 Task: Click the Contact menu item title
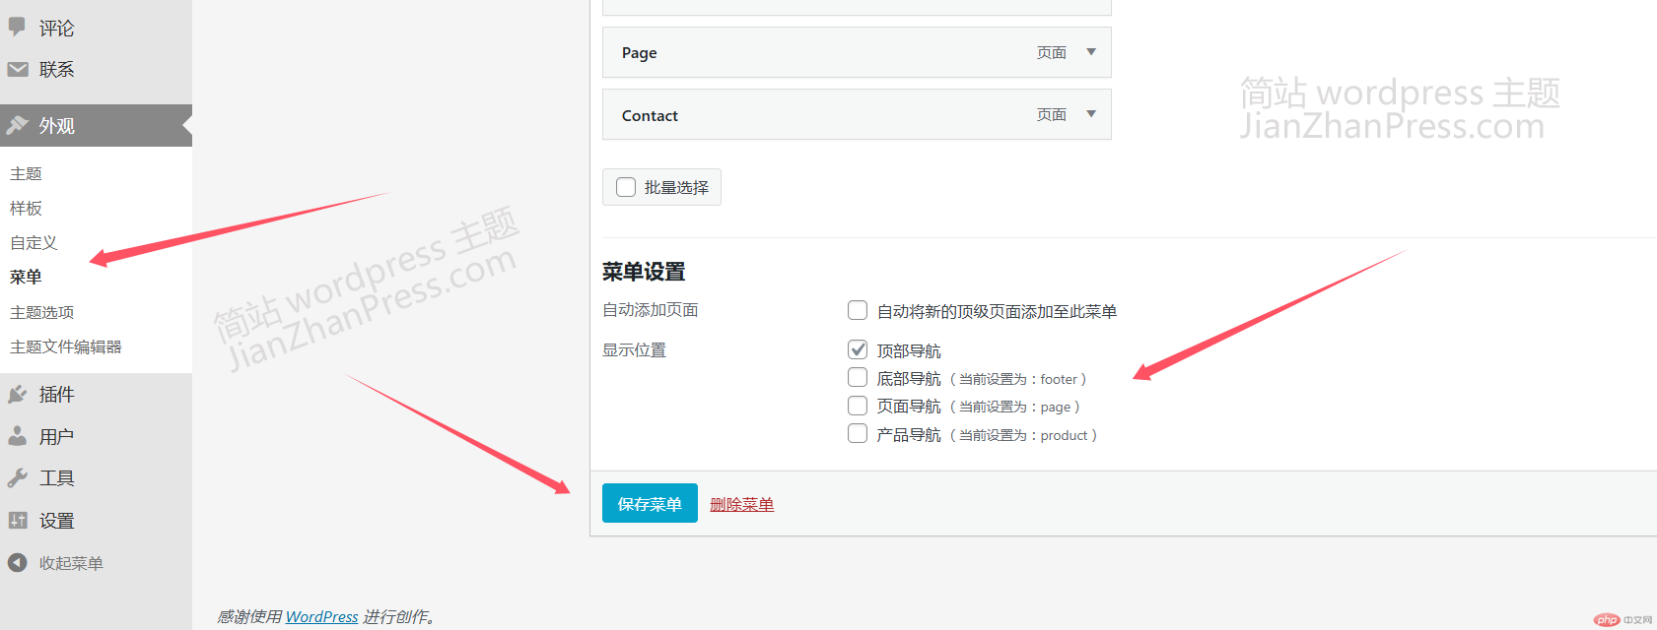coord(650,115)
